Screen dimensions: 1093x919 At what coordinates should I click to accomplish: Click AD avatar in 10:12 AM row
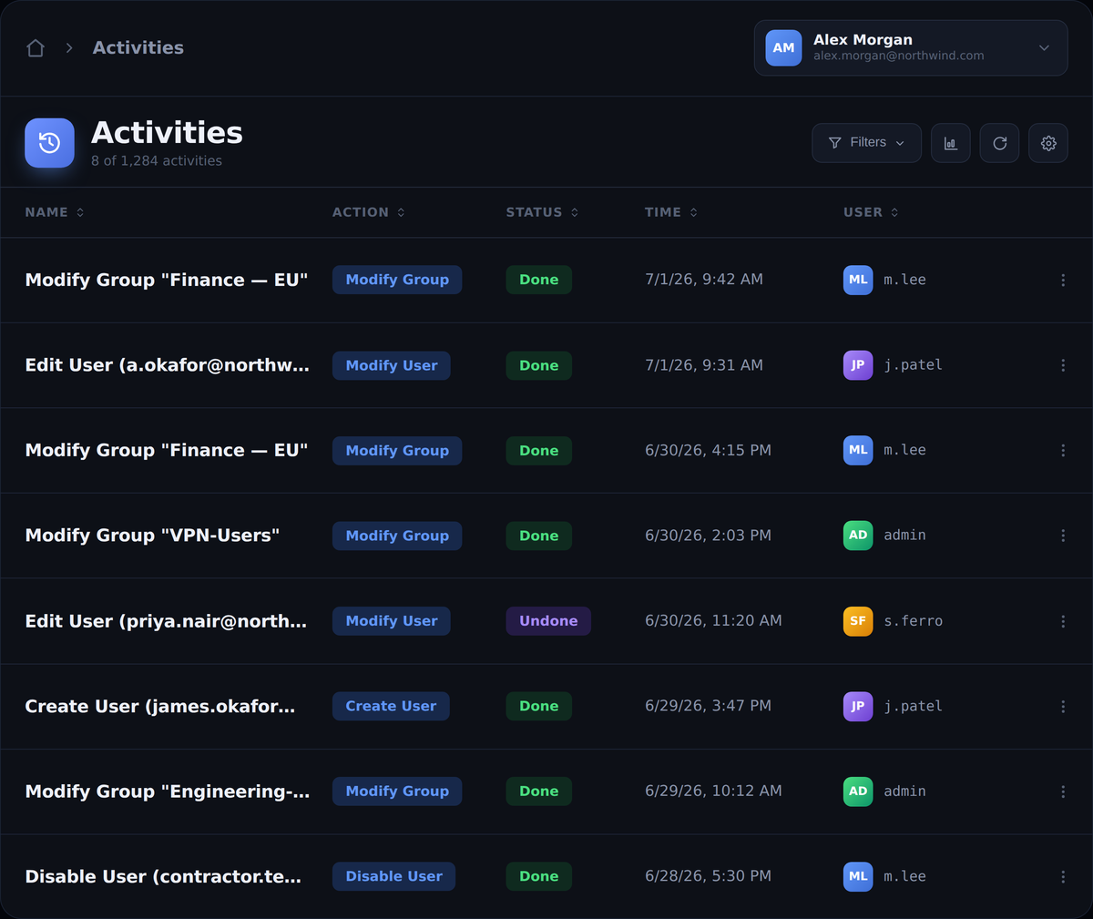(x=858, y=791)
